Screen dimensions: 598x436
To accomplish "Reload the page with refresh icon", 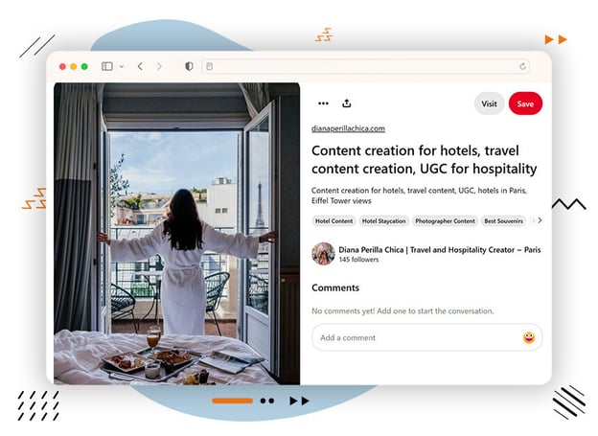I will tap(522, 66).
